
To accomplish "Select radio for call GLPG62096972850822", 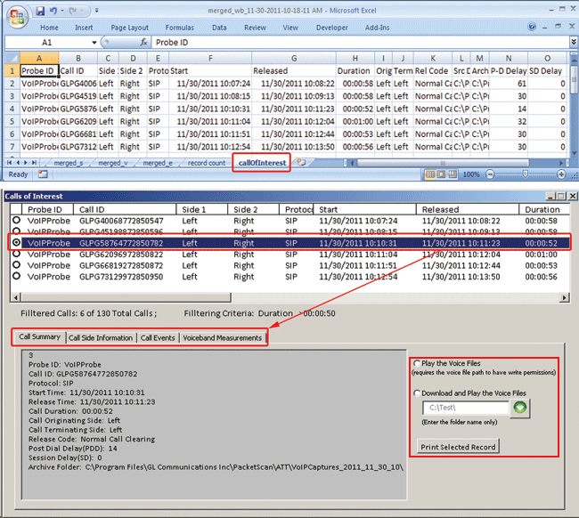I will click(16, 254).
